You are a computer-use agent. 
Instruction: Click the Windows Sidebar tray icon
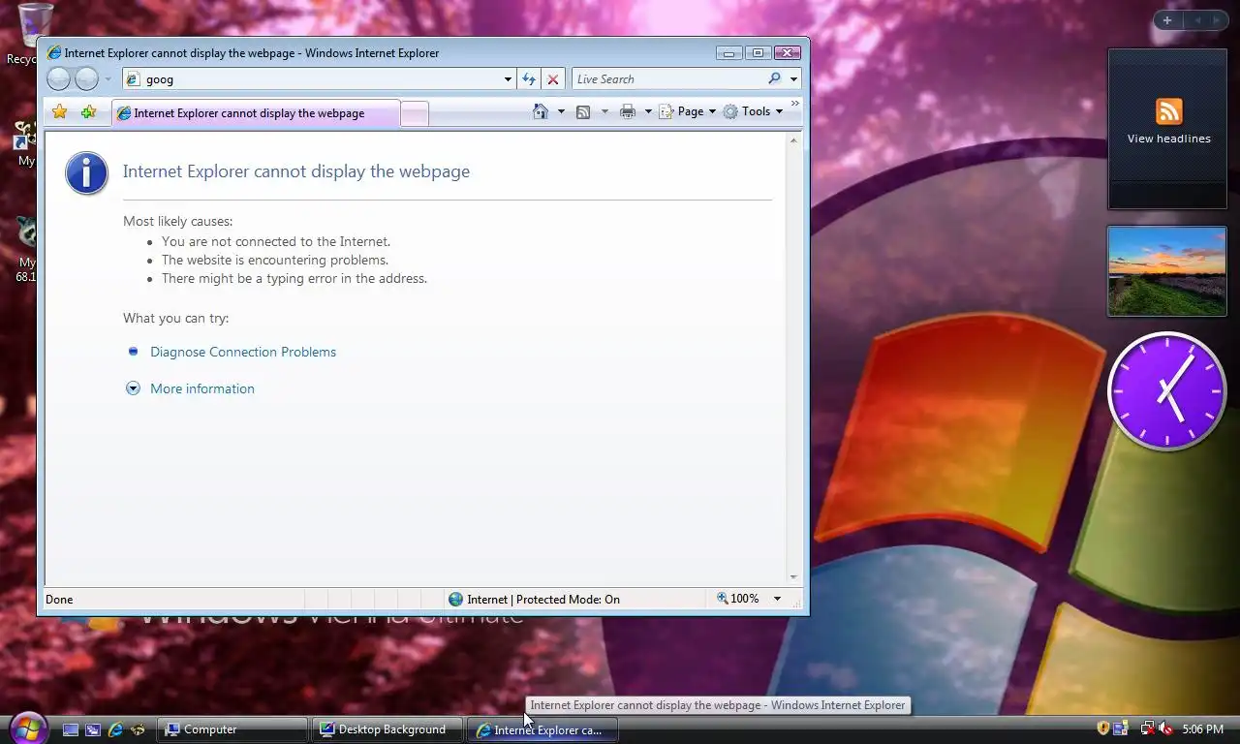1121,728
